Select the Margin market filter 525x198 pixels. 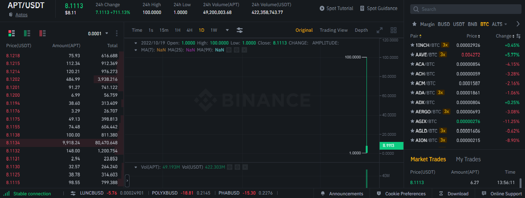(x=427, y=24)
